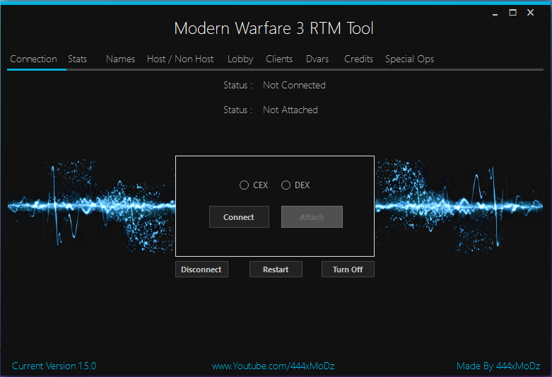Click the Turn Off button
Screen dimensions: 552x377
[348, 269]
